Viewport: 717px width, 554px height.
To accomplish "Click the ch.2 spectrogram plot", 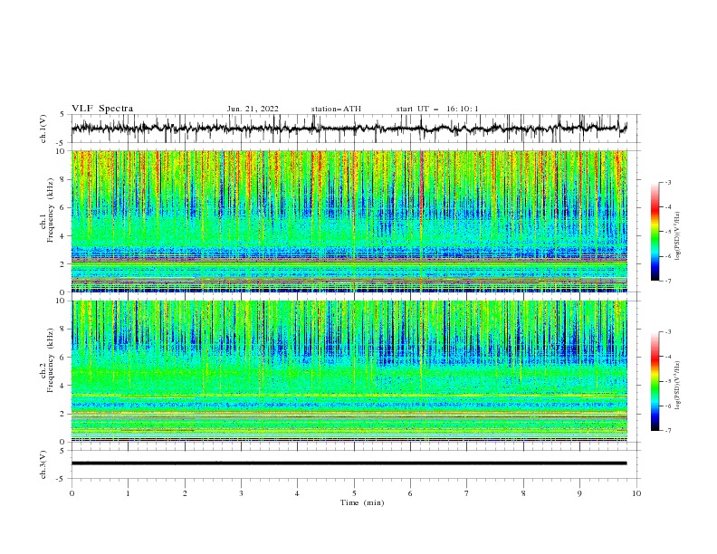I will 349,371.
